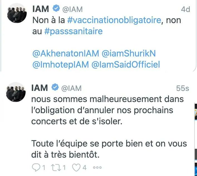The width and height of the screenshot is (197, 176).
Task: Visit the @iamShurikN profile mention
Action: [x=129, y=53]
